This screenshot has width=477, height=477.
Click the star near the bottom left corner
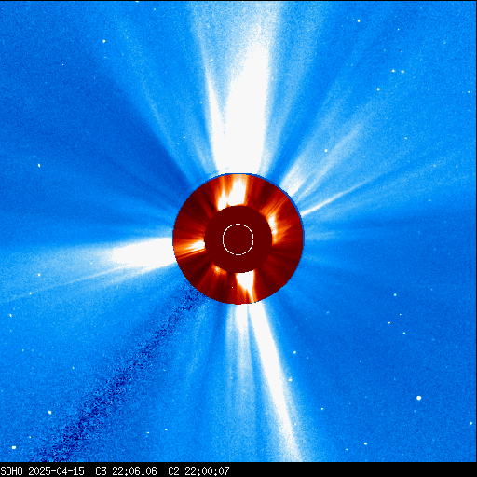point(14,447)
